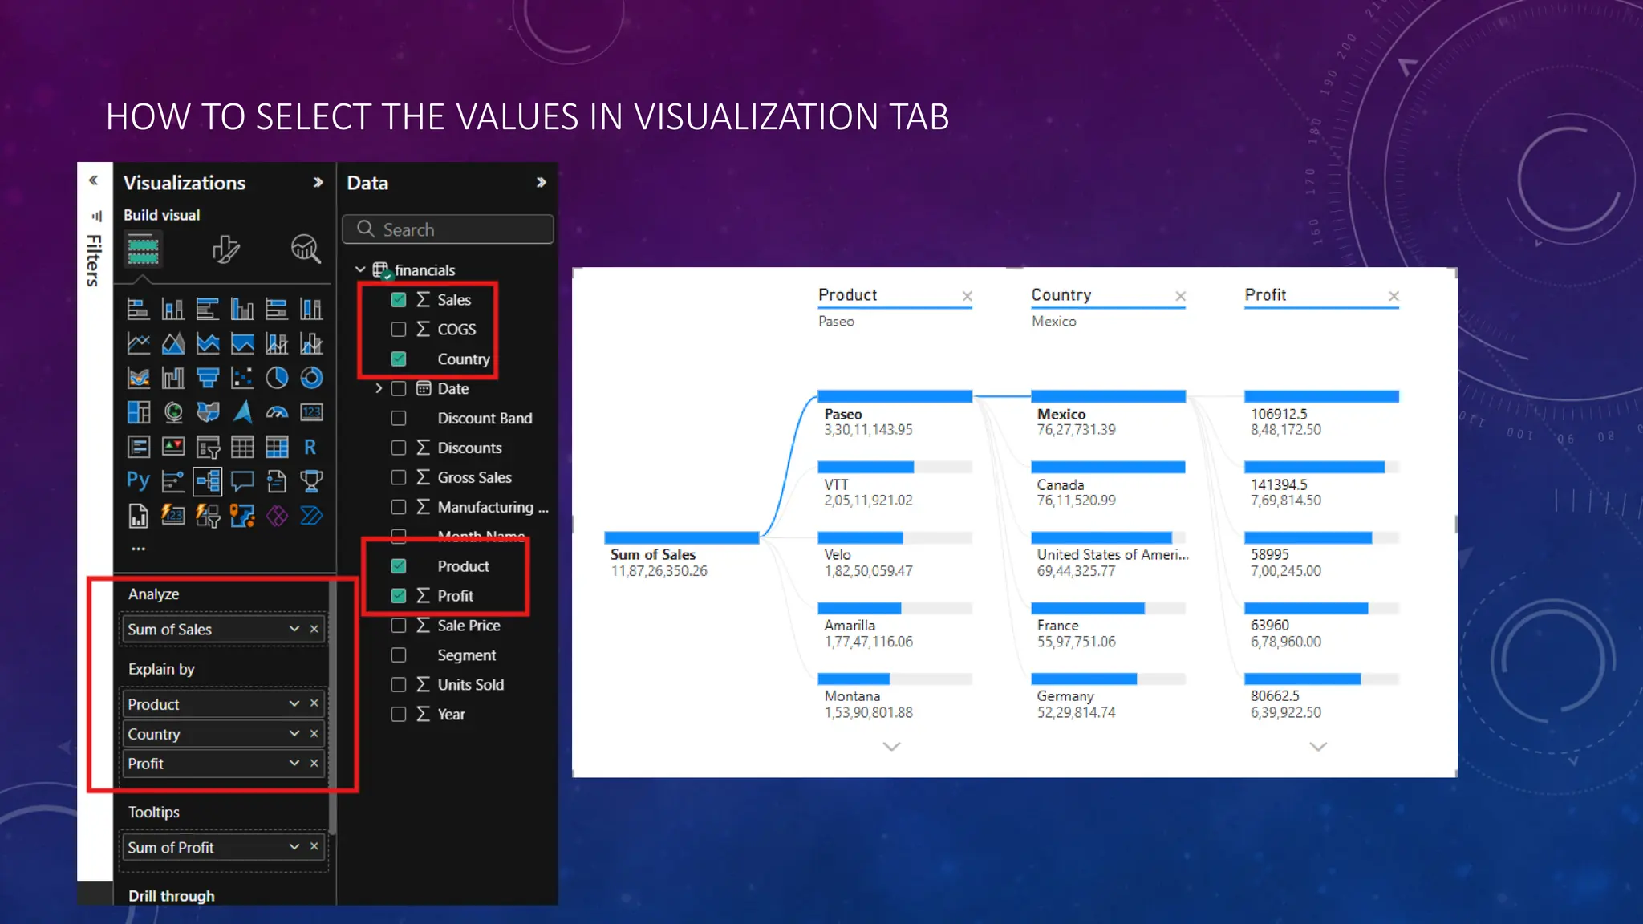Expand the Filters pane
Image resolution: width=1643 pixels, height=924 pixels.
94,181
